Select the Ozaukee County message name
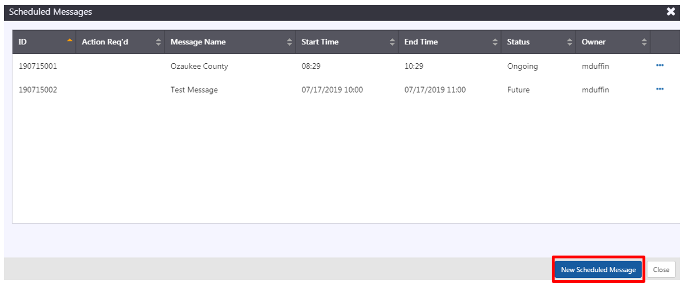 199,66
